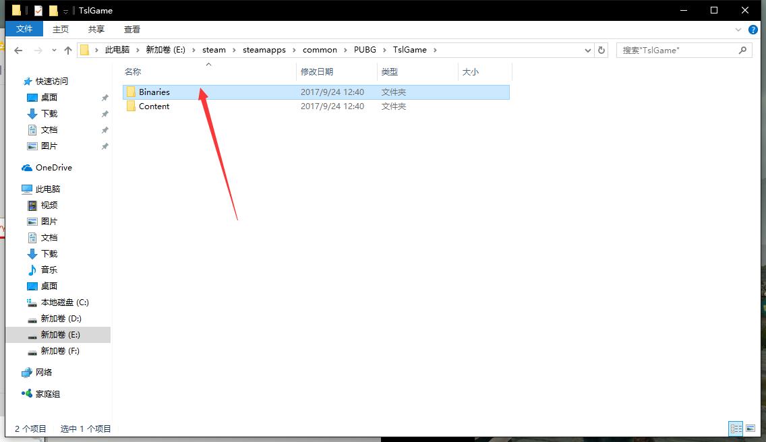Viewport: 766px width, 442px height.
Task: Jump to PUBG in the address bar
Action: point(365,50)
